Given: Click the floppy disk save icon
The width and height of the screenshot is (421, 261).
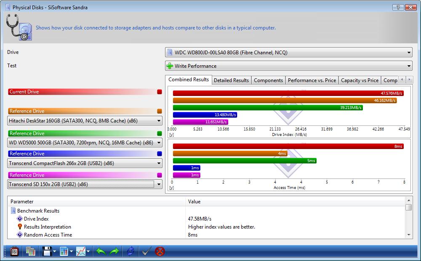Looking at the screenshot, I should 47,252.
